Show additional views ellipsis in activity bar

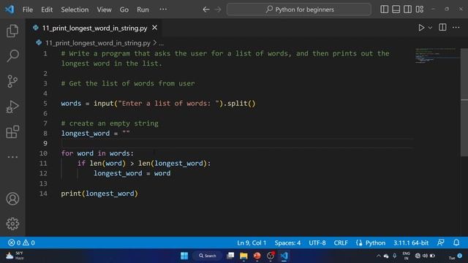[12, 157]
